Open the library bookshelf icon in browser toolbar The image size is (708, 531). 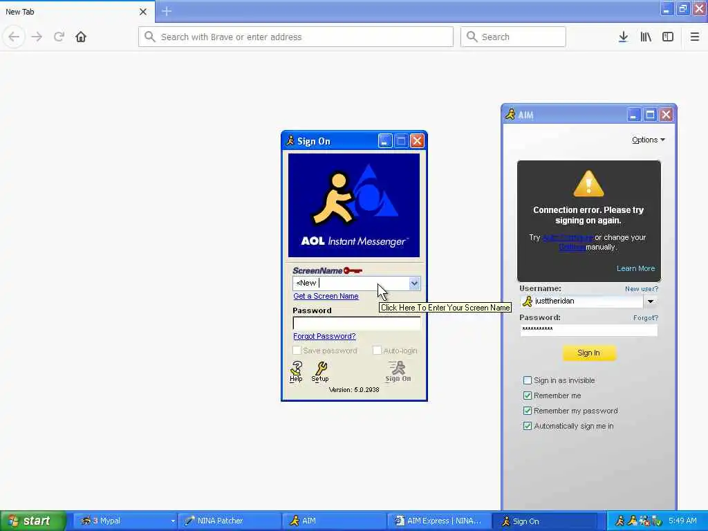click(646, 37)
